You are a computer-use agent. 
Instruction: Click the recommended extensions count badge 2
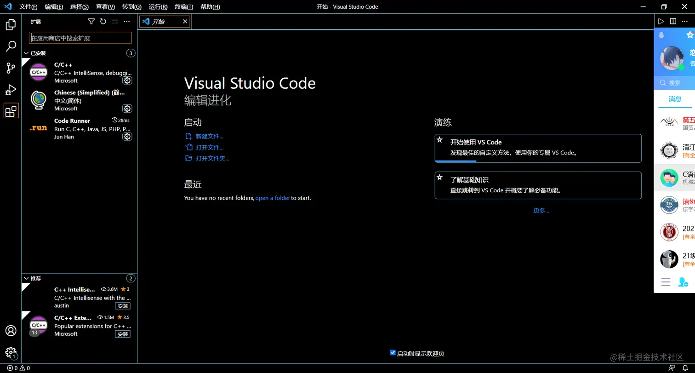coord(131,279)
